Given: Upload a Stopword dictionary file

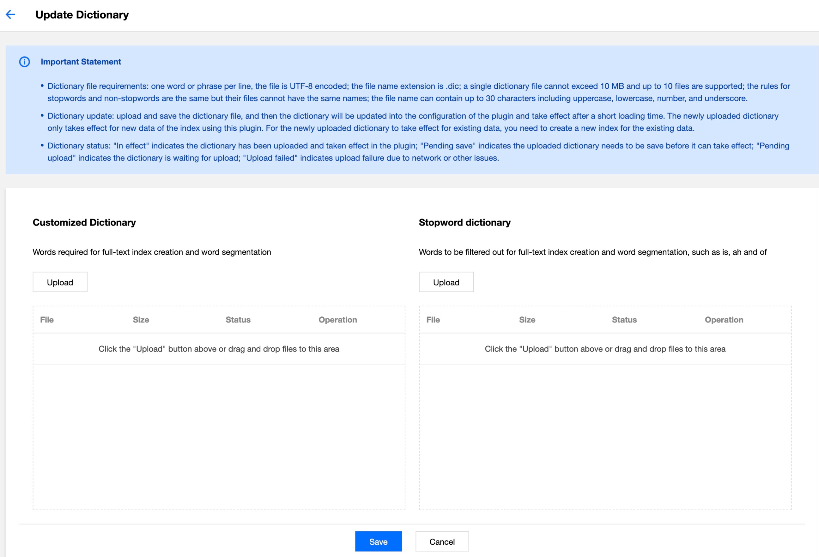Looking at the screenshot, I should click(x=446, y=282).
